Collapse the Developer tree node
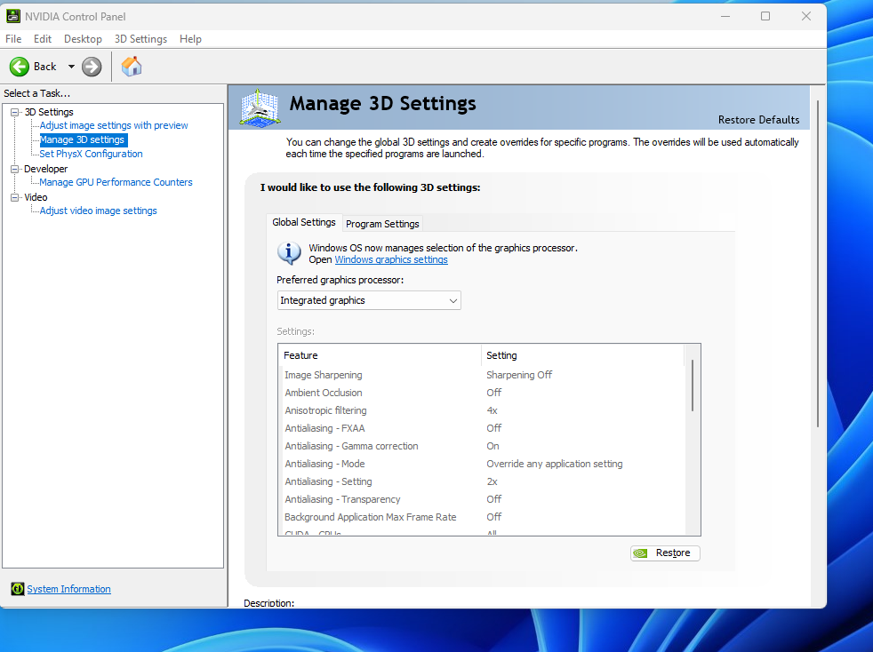Screen dimensions: 873x652 pos(15,169)
